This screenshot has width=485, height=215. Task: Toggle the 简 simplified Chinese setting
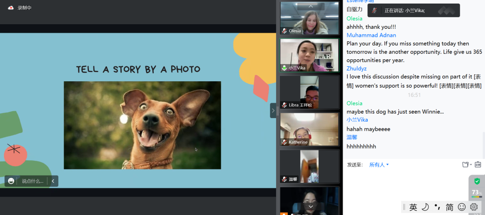450,207
